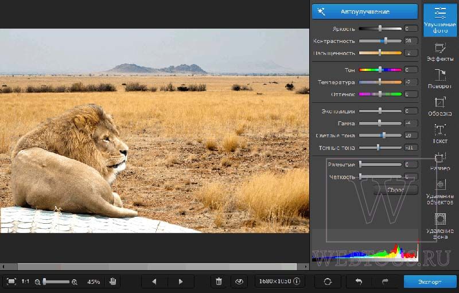Set zoom to 1:1 actual size
459x293 pixels.
click(x=25, y=282)
